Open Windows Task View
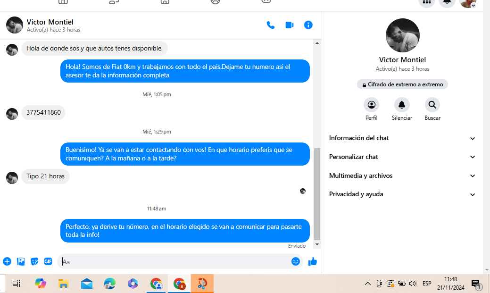490x293 pixels. [x=16, y=284]
